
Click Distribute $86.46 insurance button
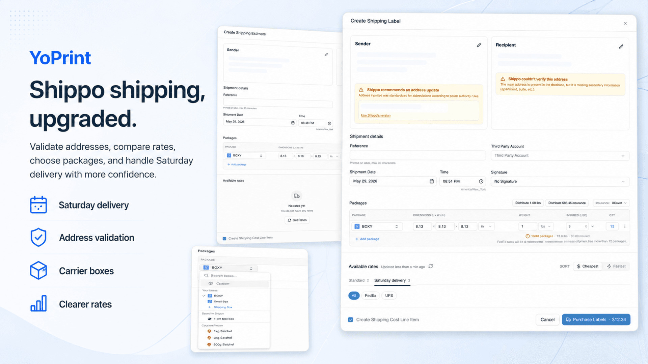tap(567, 203)
